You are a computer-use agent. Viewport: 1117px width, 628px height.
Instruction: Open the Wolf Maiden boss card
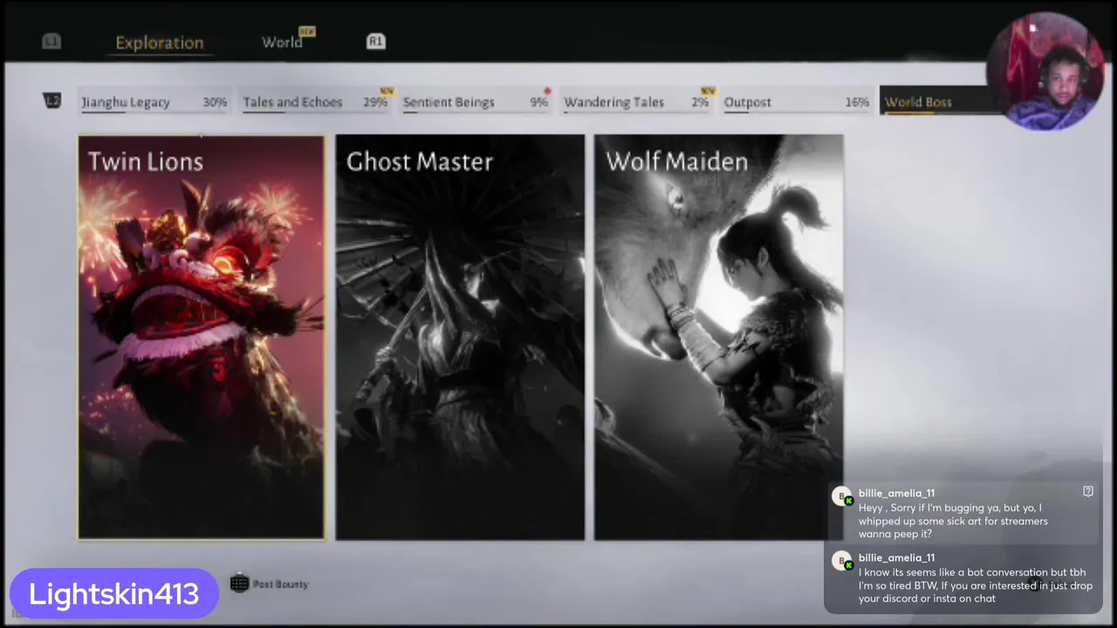(718, 338)
